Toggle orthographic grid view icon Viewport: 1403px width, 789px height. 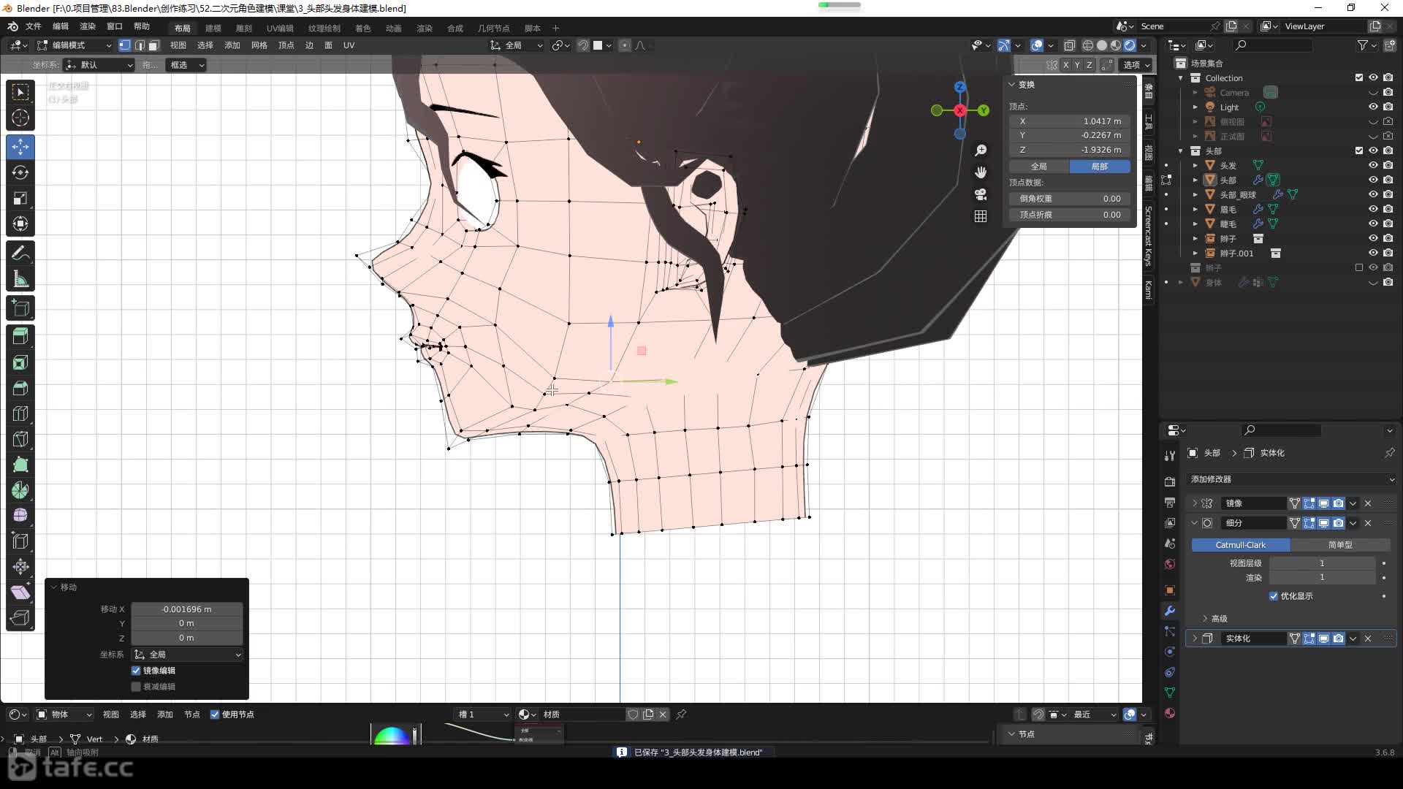[x=981, y=216]
